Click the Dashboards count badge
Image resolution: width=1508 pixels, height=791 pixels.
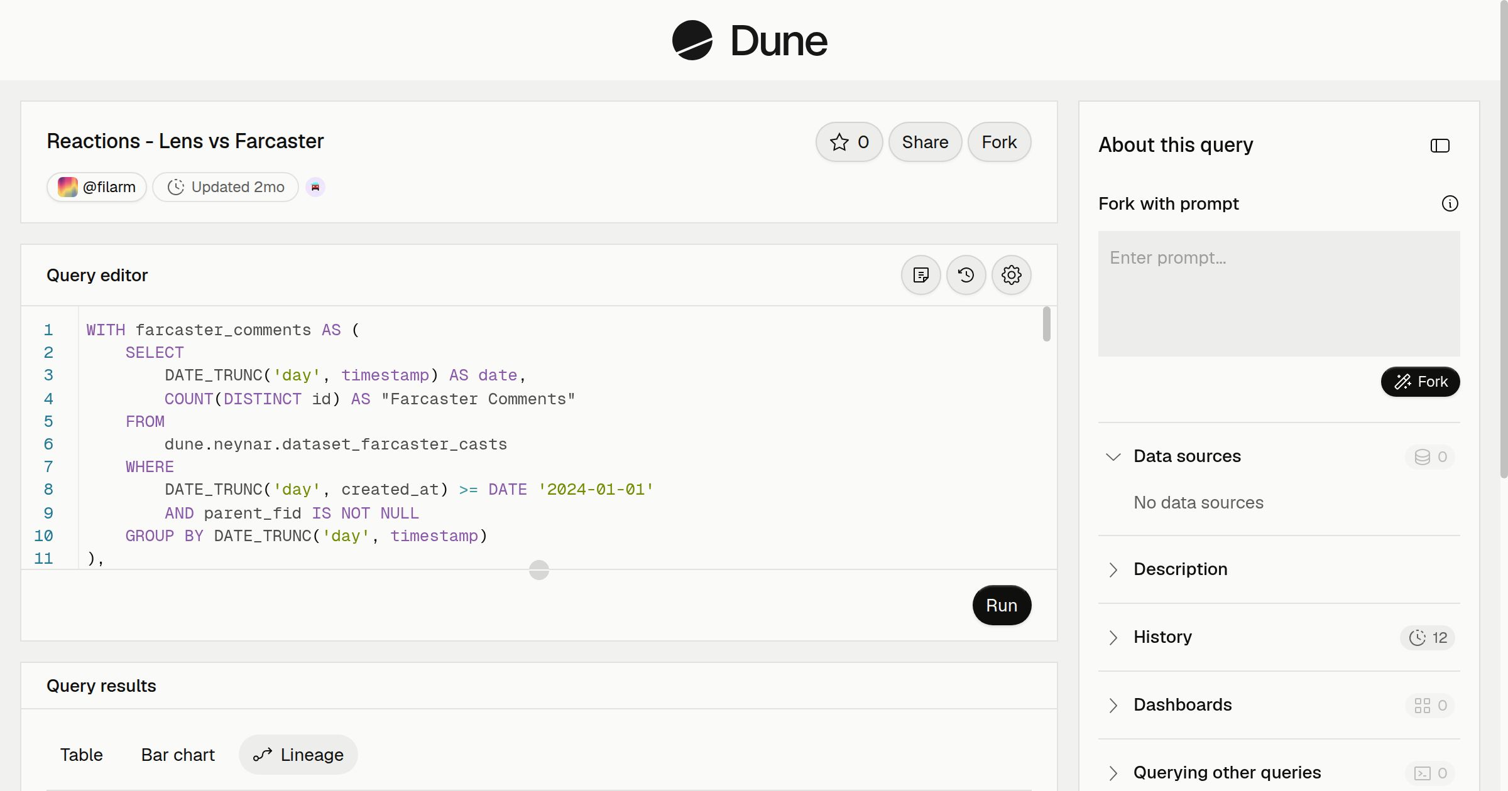(1431, 706)
